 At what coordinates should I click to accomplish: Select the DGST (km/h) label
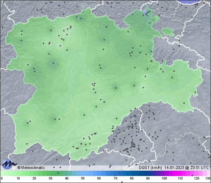pos(151,168)
